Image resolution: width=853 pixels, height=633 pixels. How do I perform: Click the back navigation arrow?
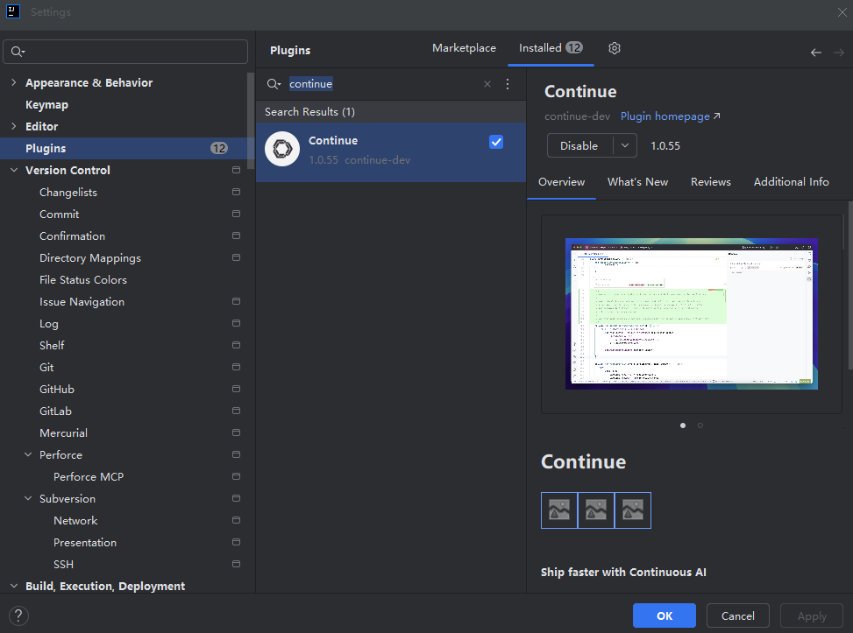(815, 53)
